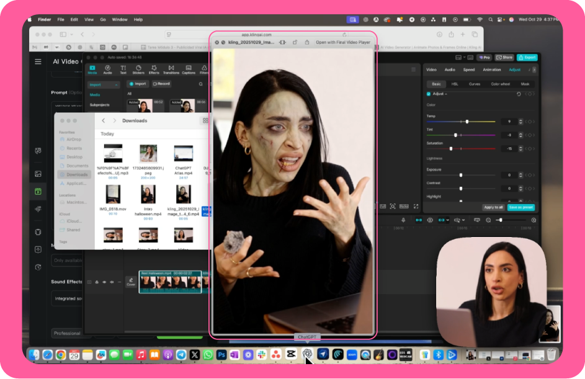This screenshot has width=585, height=379.
Task: Select AirDrop in Finder sidebar
Action: (x=73, y=140)
